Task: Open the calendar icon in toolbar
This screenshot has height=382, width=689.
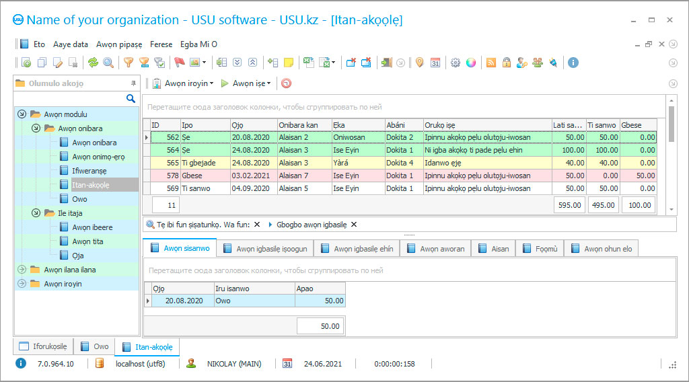Action: point(435,63)
